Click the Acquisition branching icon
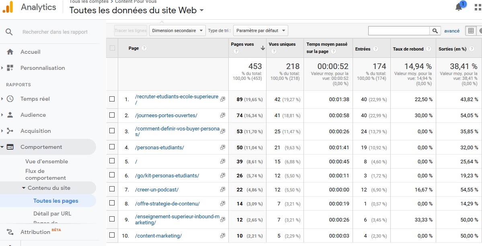The width and height of the screenshot is (482, 246). (10, 131)
